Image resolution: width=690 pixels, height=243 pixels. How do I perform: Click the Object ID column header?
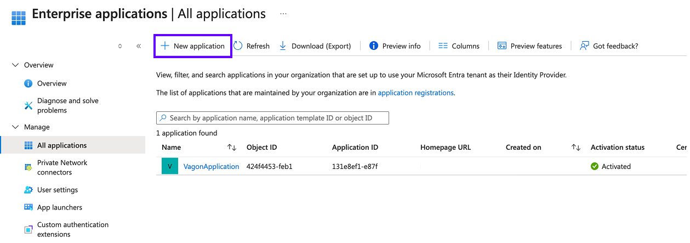pos(262,148)
